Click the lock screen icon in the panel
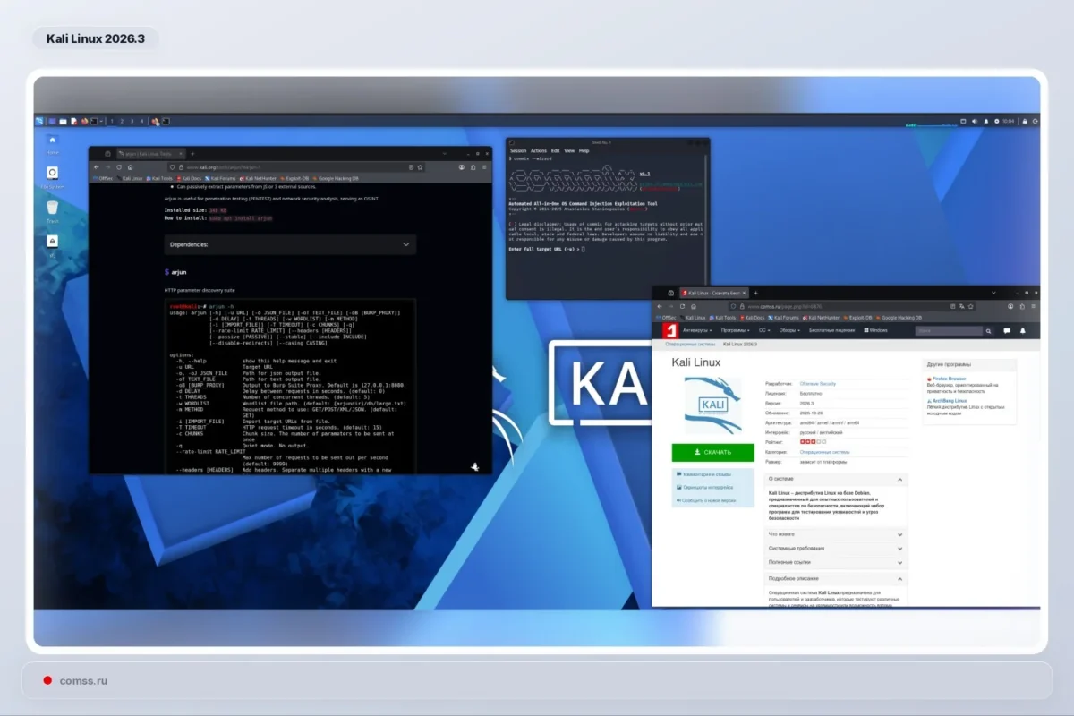The width and height of the screenshot is (1074, 716). (x=1025, y=121)
